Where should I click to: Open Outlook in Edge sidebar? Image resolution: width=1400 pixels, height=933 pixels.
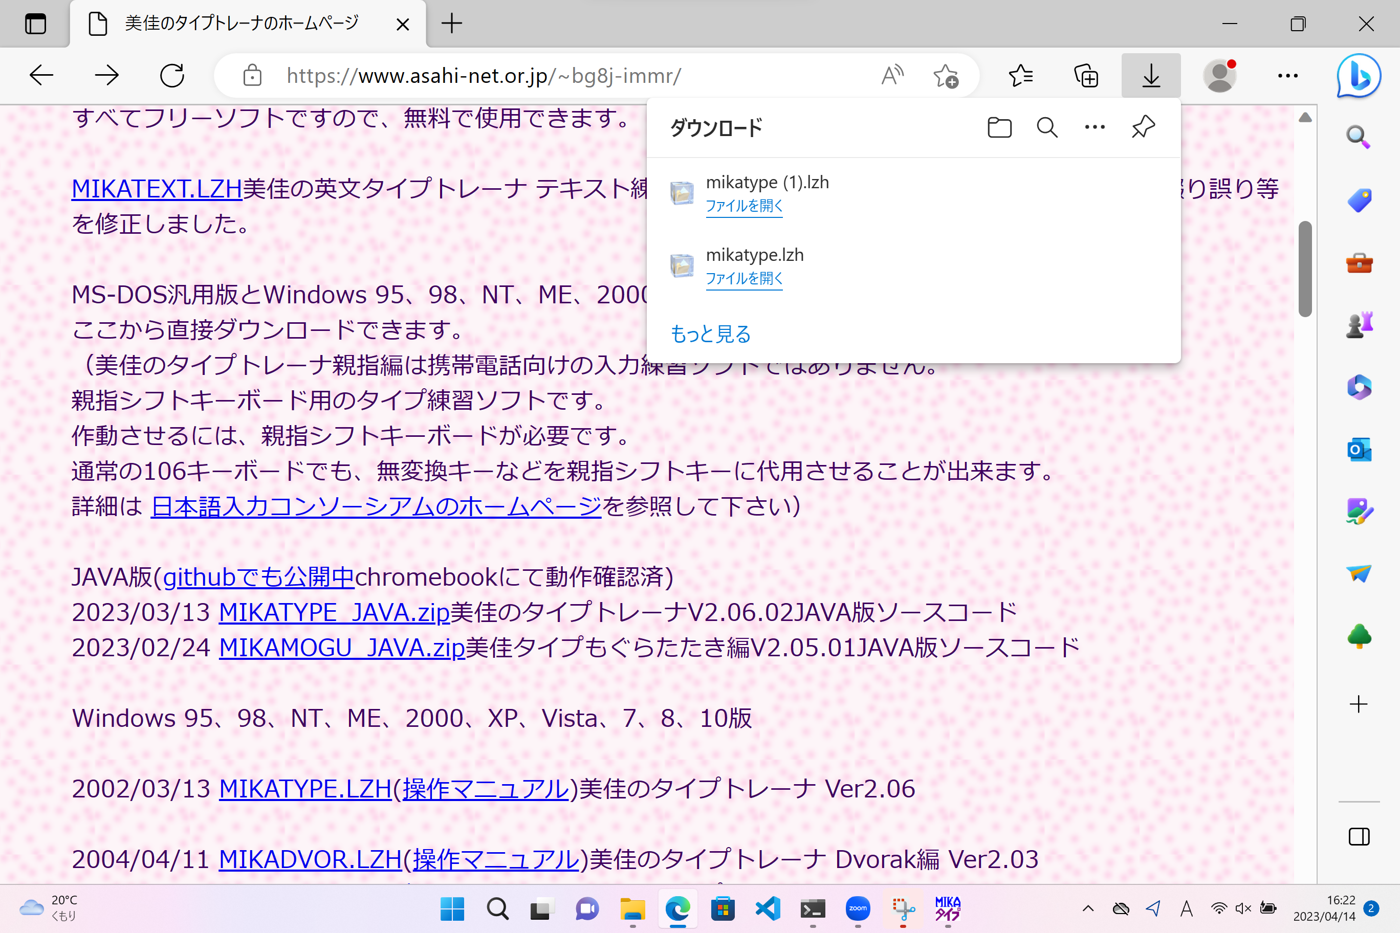pyautogui.click(x=1359, y=449)
